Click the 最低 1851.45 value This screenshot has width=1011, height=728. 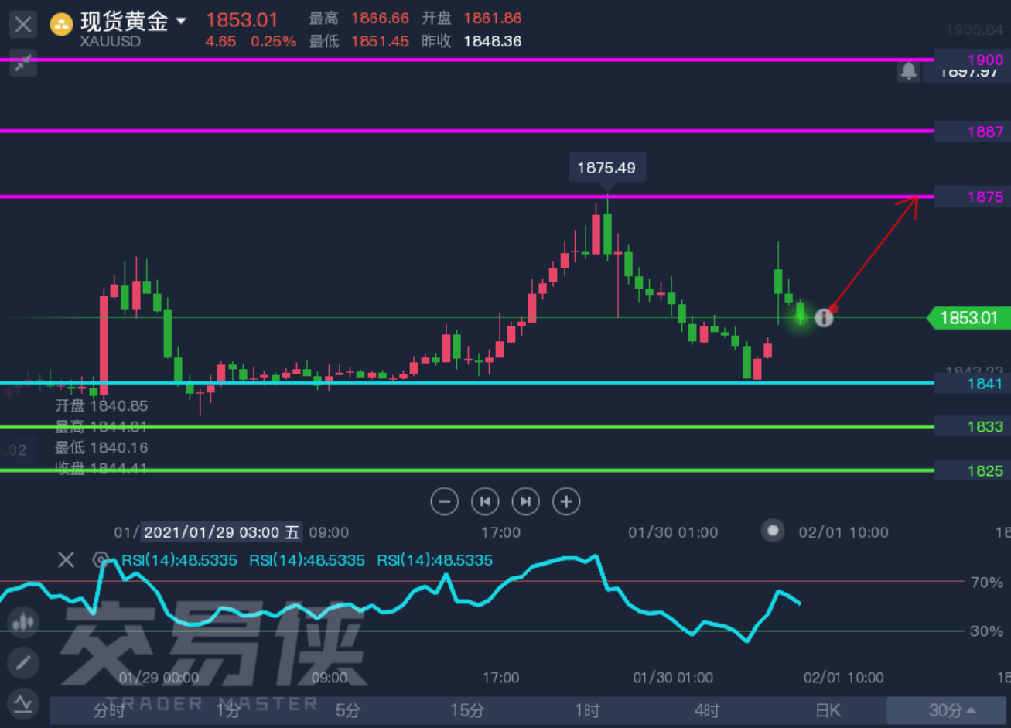pos(379,41)
